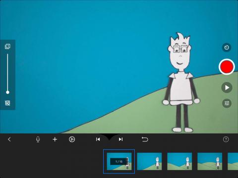Record audio with microphone icon
Image resolution: width=238 pixels, height=178 pixels.
tap(38, 139)
